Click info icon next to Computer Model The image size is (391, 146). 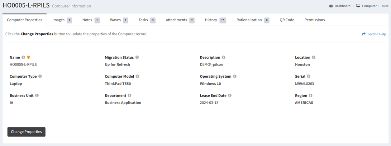pyautogui.click(x=138, y=77)
